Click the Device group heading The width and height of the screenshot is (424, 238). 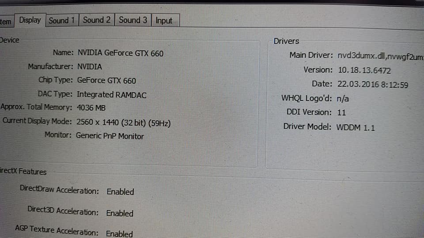point(9,40)
